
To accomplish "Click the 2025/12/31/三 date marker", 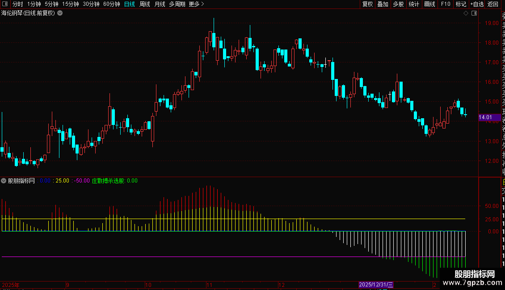I will (376, 285).
